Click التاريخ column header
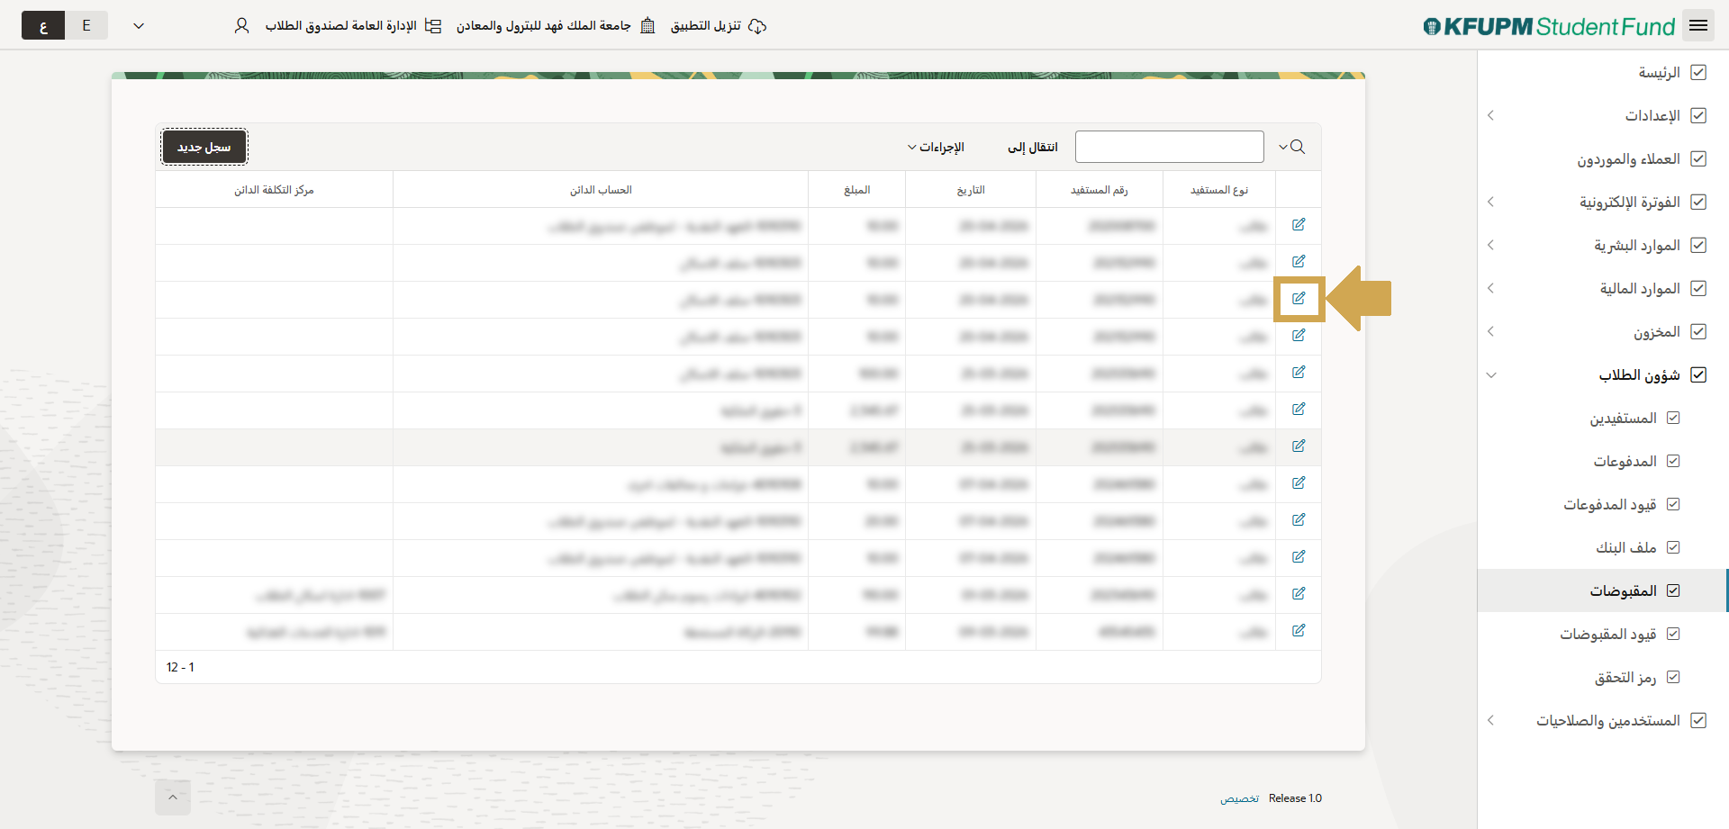The image size is (1729, 829). (x=971, y=190)
